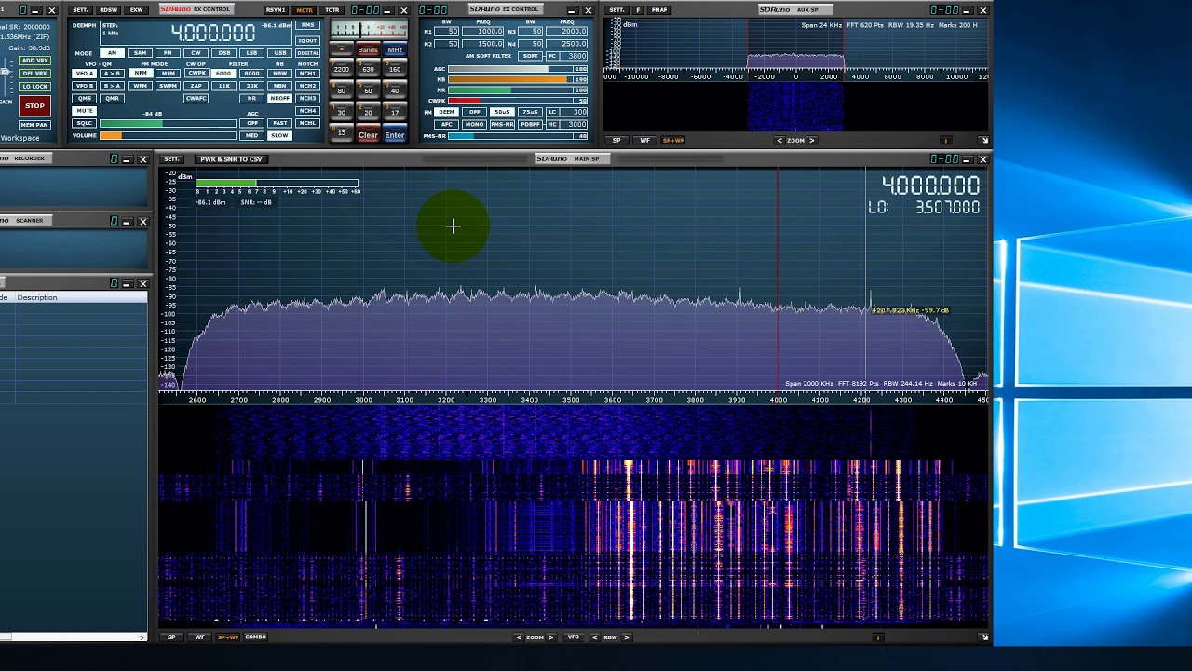Turn on notch filter NCH1

click(307, 74)
